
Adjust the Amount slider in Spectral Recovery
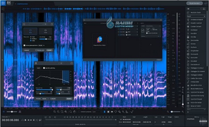click(x=44, y=90)
